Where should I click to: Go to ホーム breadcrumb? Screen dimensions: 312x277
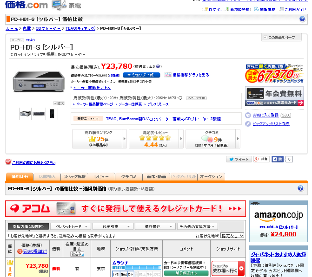click(x=12, y=29)
